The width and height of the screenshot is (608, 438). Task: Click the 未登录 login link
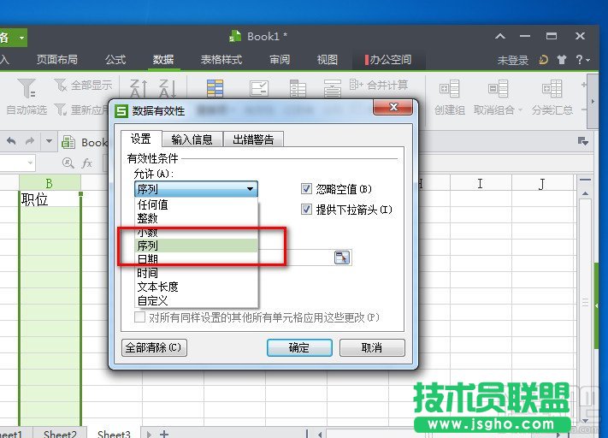[513, 60]
